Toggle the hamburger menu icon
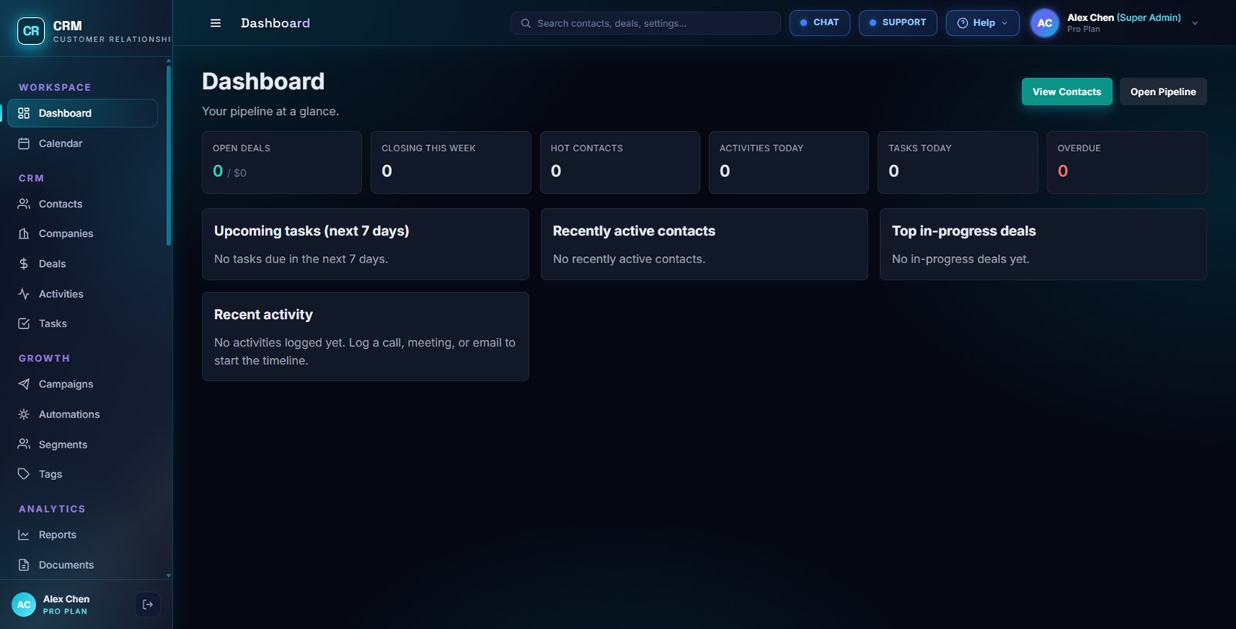The height and width of the screenshot is (629, 1236). [x=216, y=23]
